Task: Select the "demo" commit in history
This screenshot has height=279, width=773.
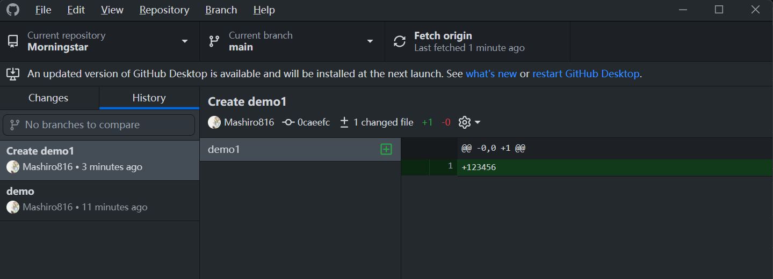Action: pos(99,200)
